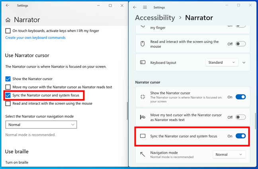
Task: Expand the Keyboard layout section chevron
Action: (x=244, y=63)
